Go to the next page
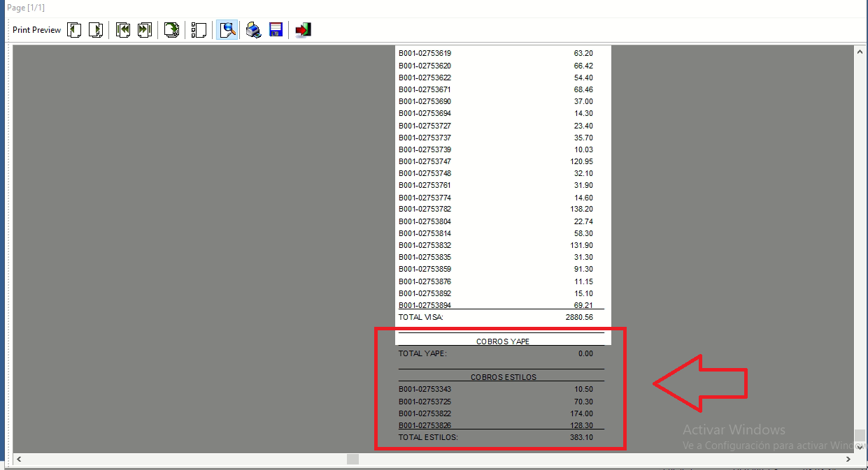Screen dimensions: 868x470 click(96, 30)
